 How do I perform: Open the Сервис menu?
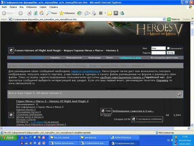(43, 7)
